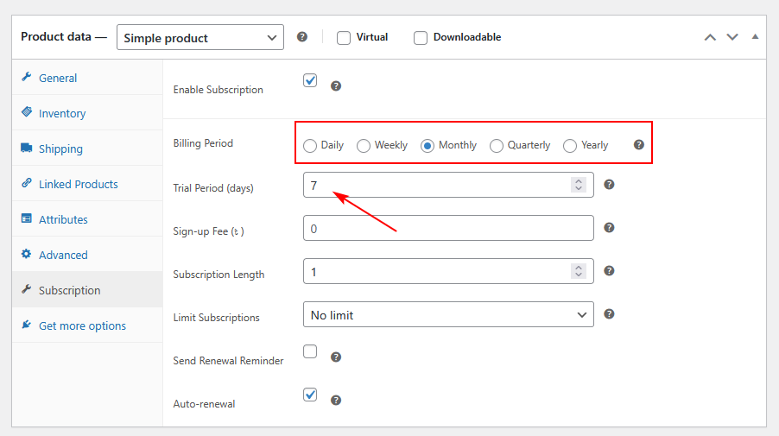Click the plug icon beside Get more options

26,325
